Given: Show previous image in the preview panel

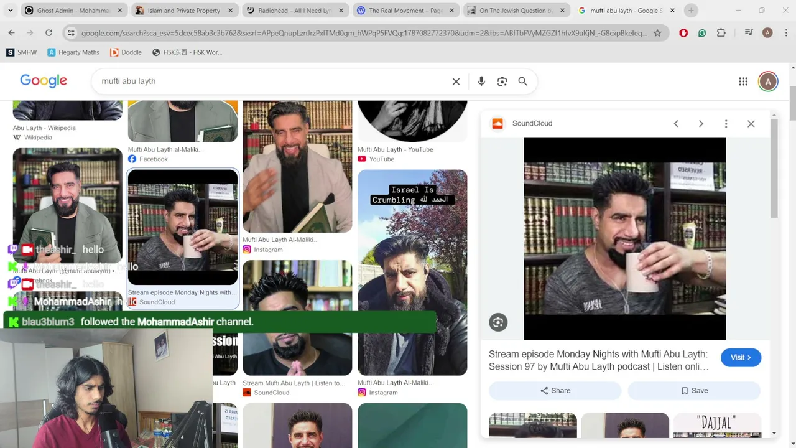Looking at the screenshot, I should click(x=676, y=124).
